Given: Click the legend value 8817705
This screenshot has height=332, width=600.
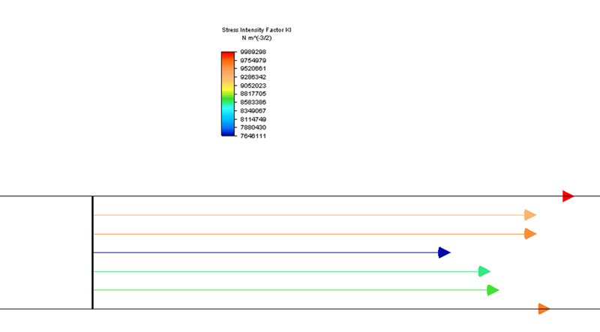Looking at the screenshot, I should 253,94.
